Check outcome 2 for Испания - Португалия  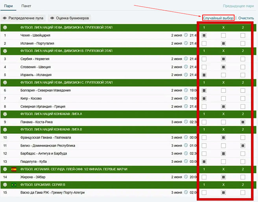(x=243, y=43)
